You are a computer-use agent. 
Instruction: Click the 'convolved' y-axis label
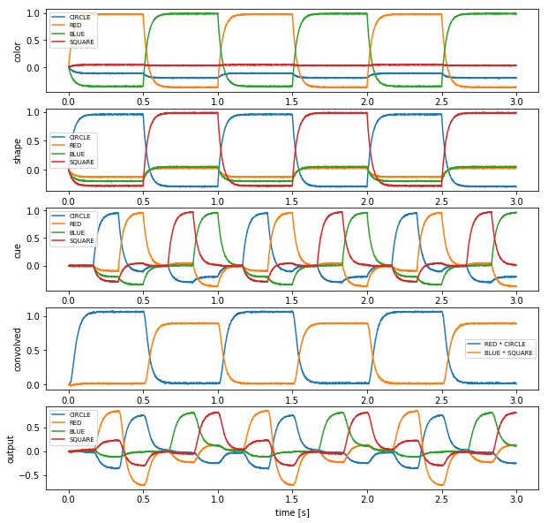click(x=17, y=350)
